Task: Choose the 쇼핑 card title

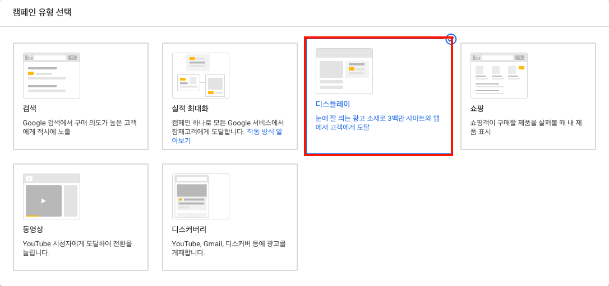Action: tap(477, 109)
